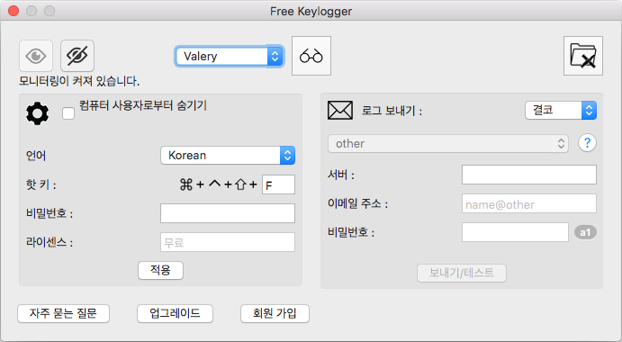Click the mail 비밀번호 field beside a1

point(515,232)
